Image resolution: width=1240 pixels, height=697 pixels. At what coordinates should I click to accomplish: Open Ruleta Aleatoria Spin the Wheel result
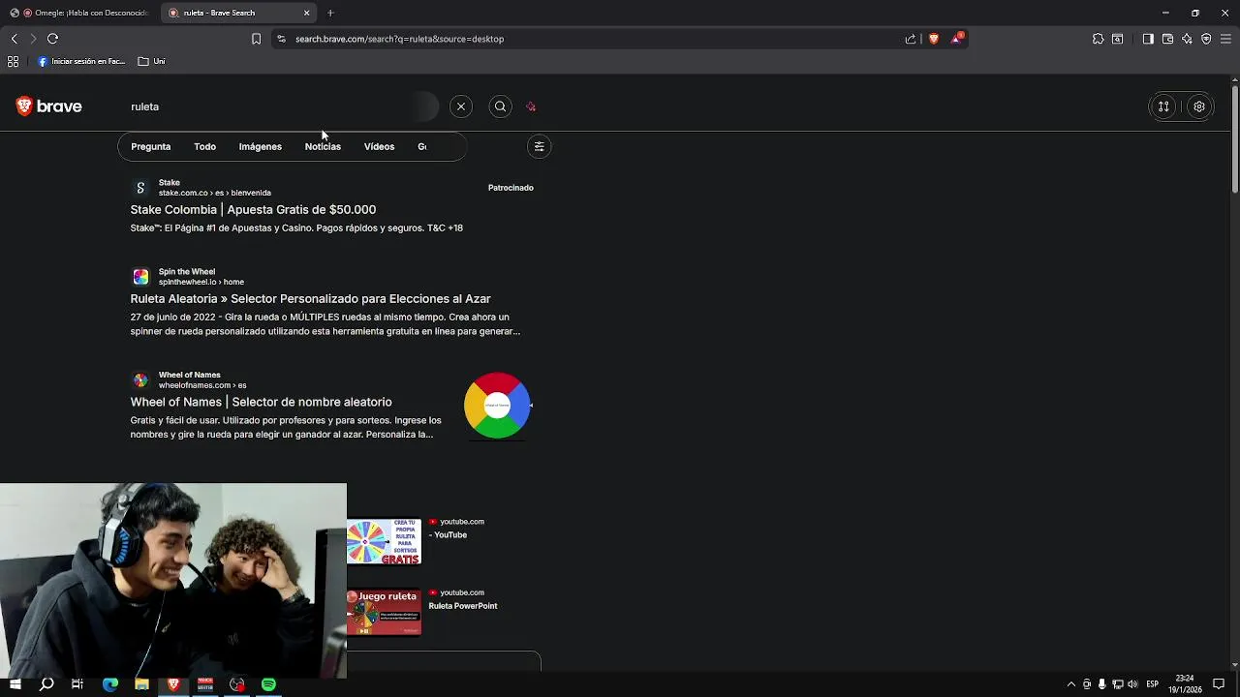click(310, 299)
